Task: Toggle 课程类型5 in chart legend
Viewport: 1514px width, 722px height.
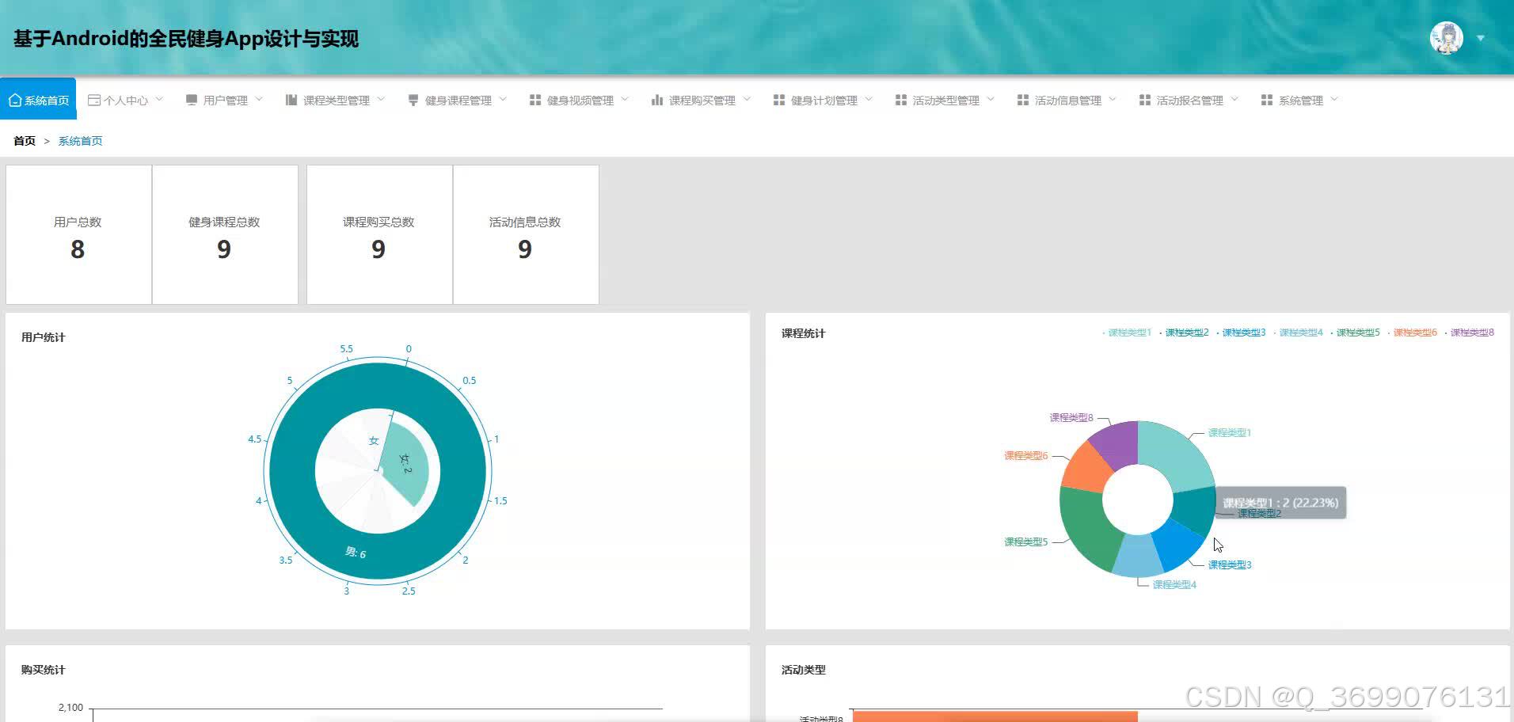Action: (1355, 332)
